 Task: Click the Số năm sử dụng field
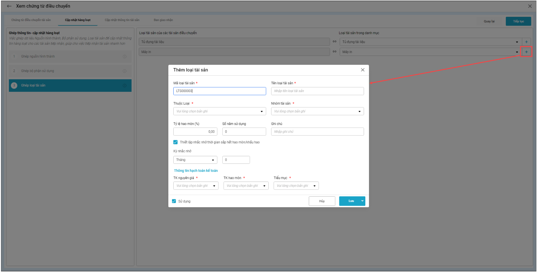coord(244,132)
